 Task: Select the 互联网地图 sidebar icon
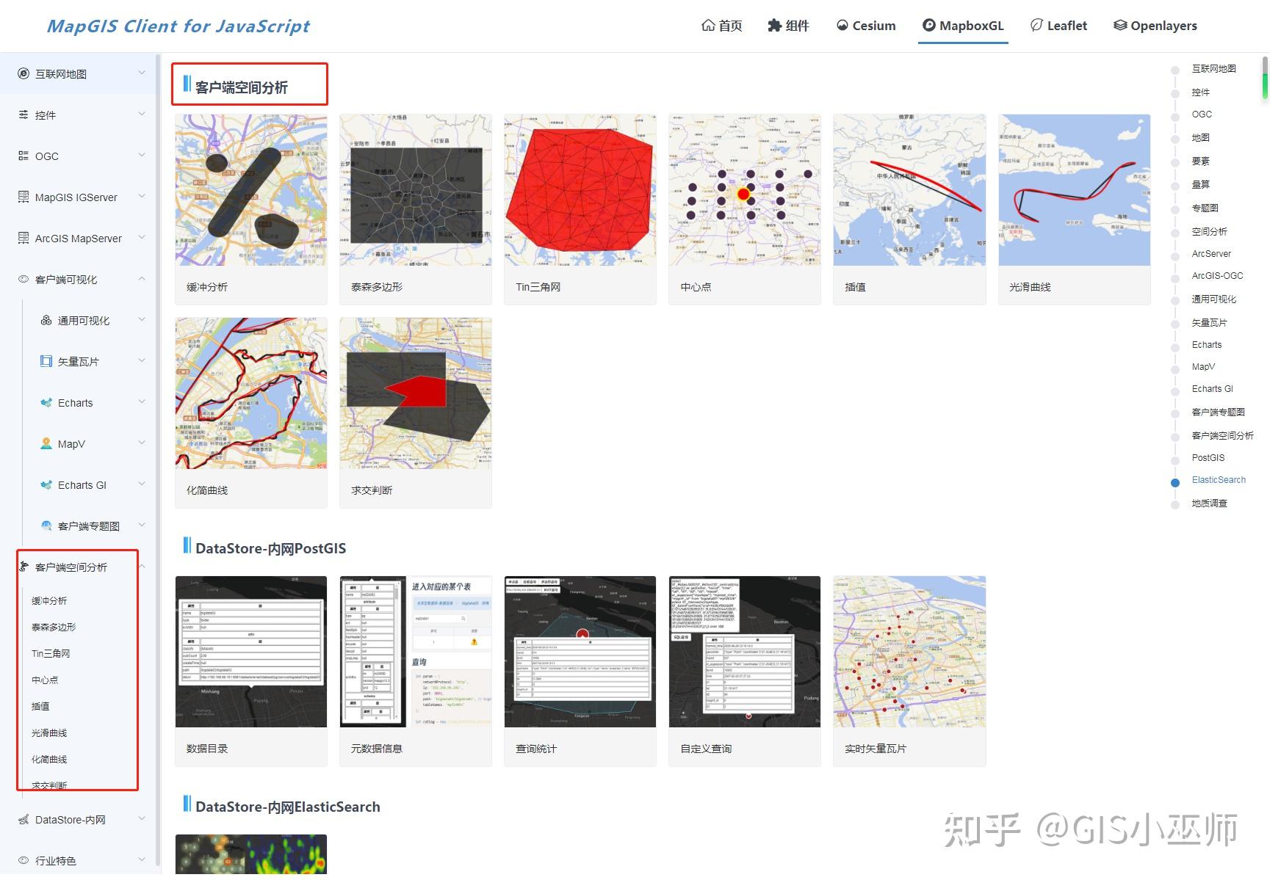[x=24, y=73]
